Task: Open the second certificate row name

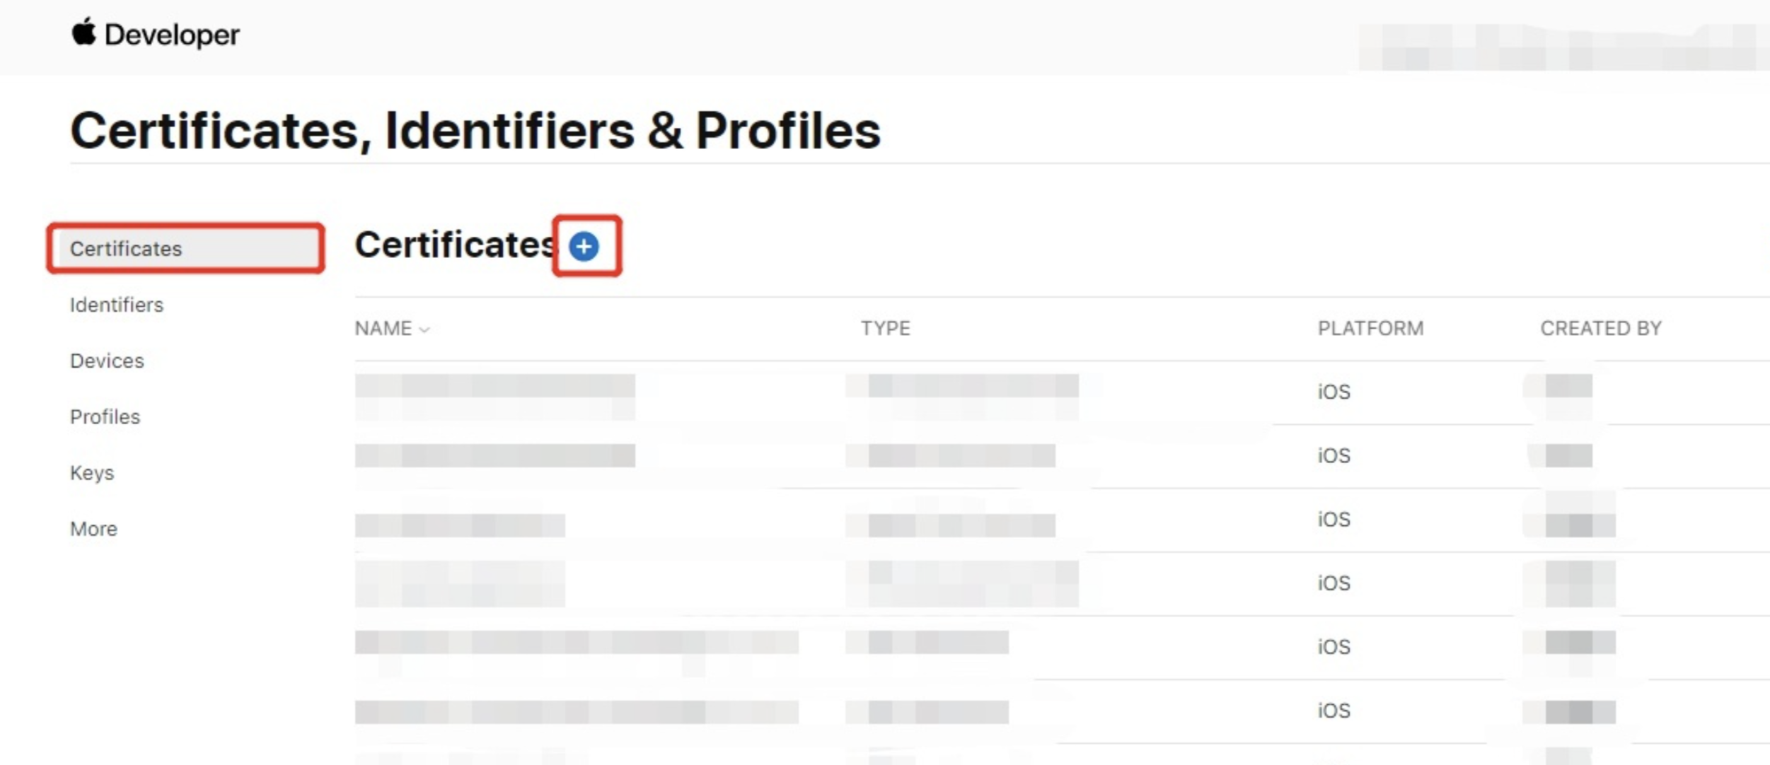Action: coord(495,455)
